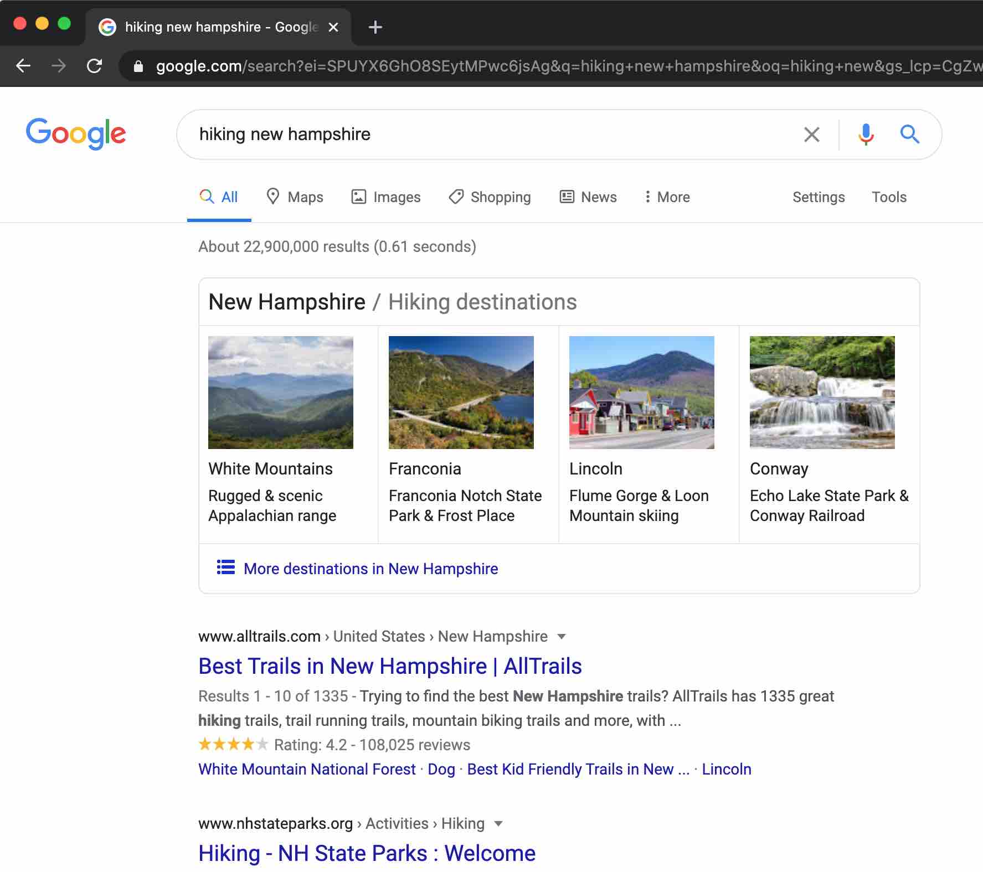Open search Tools
The image size is (983, 872).
(x=889, y=197)
